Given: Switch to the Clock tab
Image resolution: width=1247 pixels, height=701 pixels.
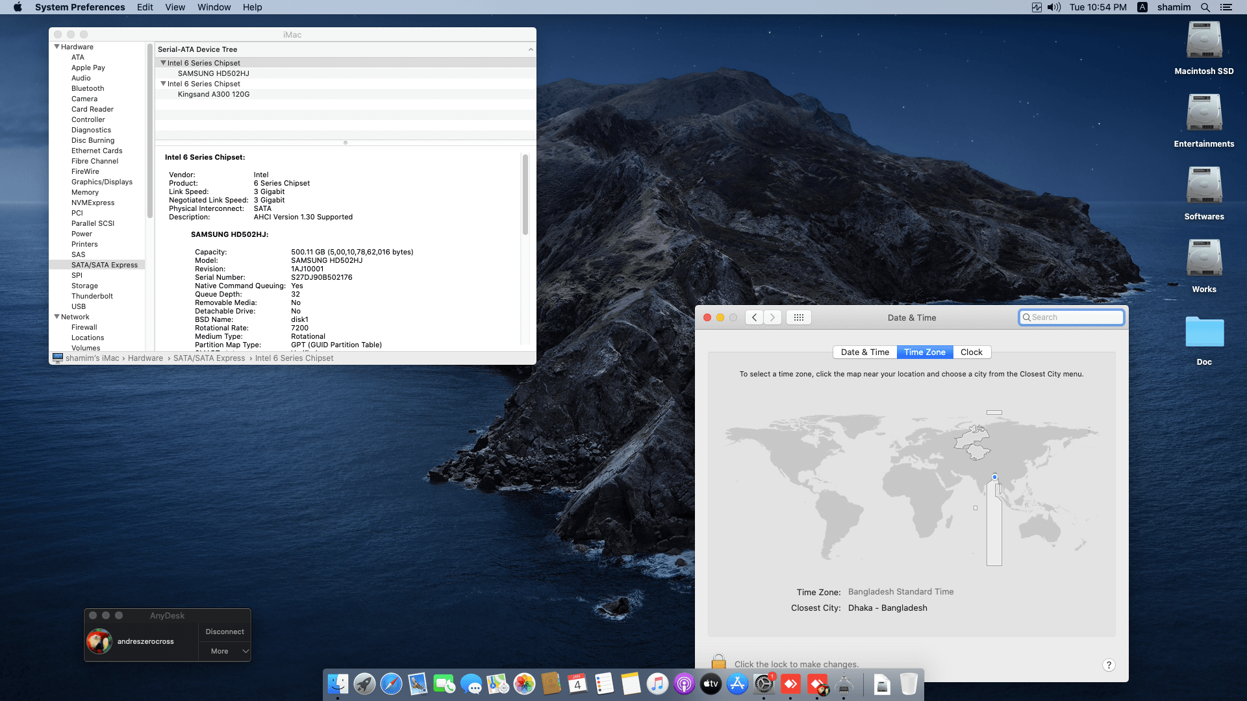Looking at the screenshot, I should 972,352.
